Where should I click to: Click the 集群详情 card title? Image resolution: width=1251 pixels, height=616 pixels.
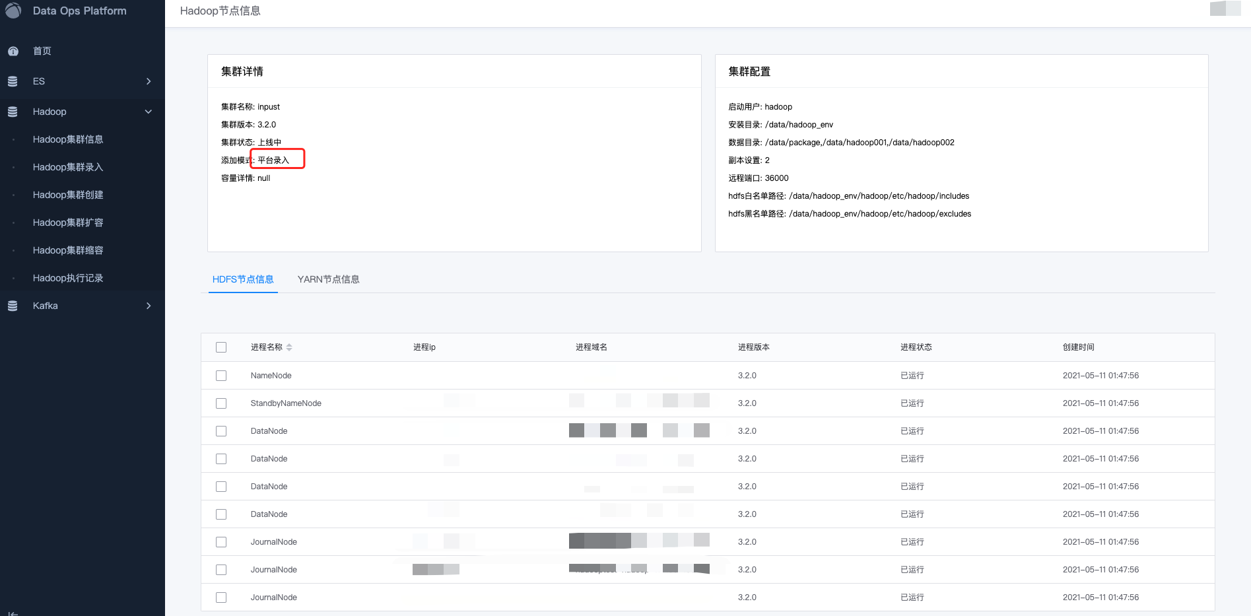242,71
